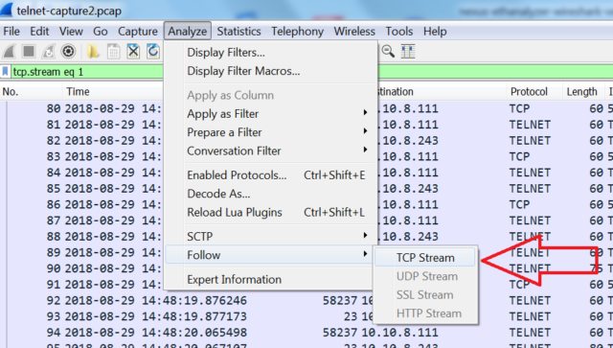Select Expert Information menu entry
The image size is (613, 348).
[270, 280]
